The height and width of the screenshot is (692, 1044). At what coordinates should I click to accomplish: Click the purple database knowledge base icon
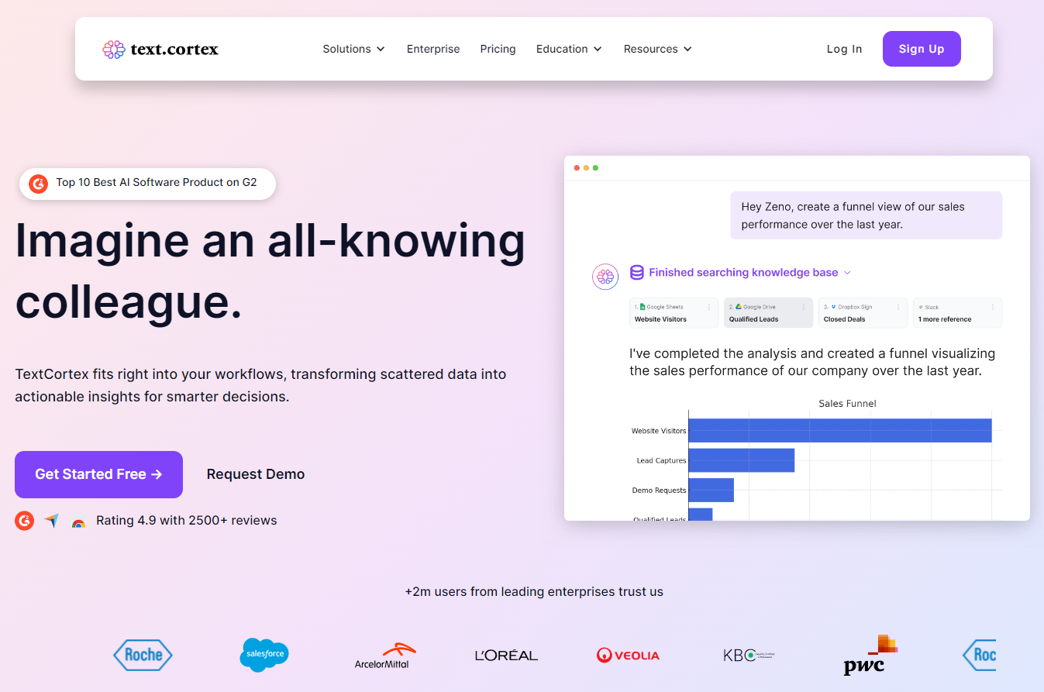pos(637,273)
